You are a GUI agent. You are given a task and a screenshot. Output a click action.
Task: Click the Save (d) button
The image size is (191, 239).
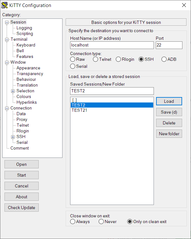click(169, 112)
